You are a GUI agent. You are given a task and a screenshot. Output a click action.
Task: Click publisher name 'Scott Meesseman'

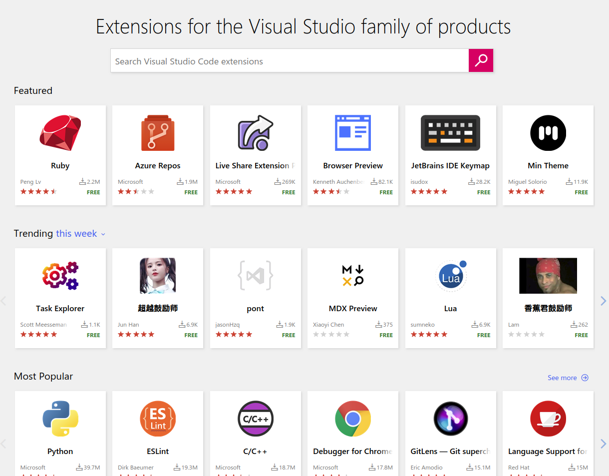[x=43, y=325]
